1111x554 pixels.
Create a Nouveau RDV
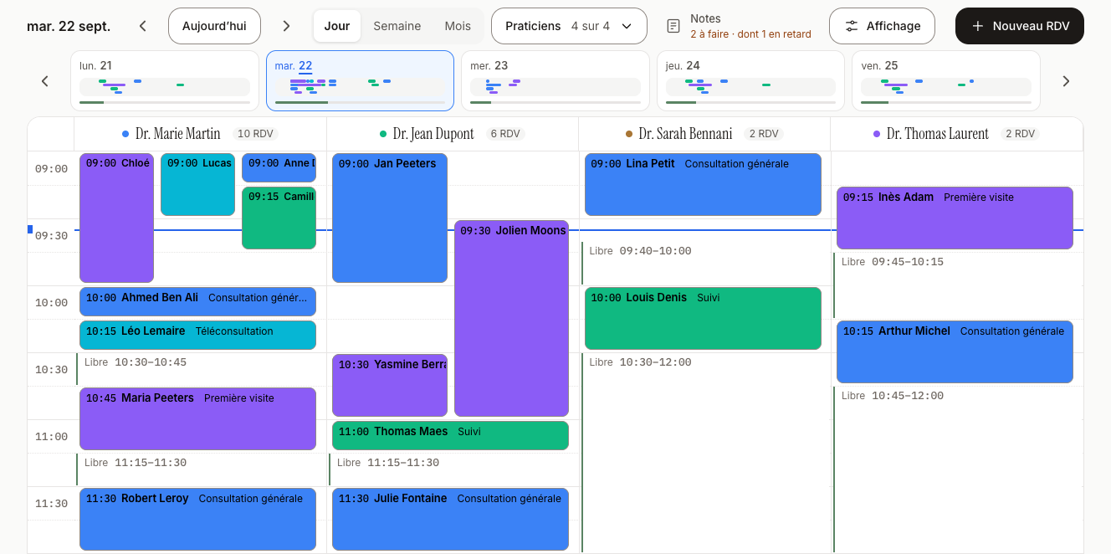1019,26
